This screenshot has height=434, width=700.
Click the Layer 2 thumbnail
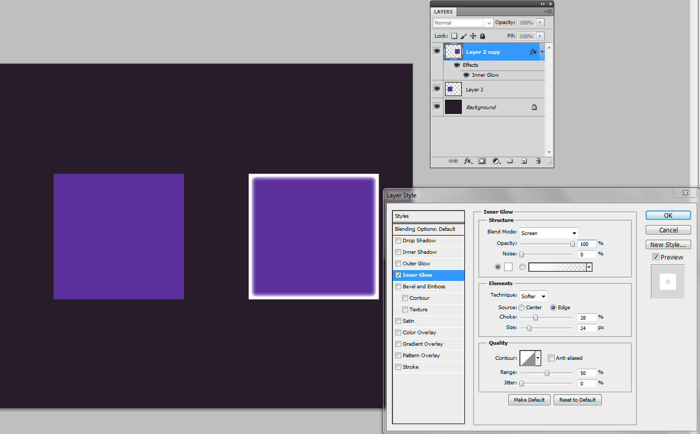453,89
